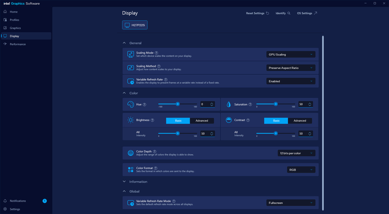Viewport: 389px width, 214px height.
Task: Open the Color Depth 12 bits dropdown
Action: coord(296,153)
